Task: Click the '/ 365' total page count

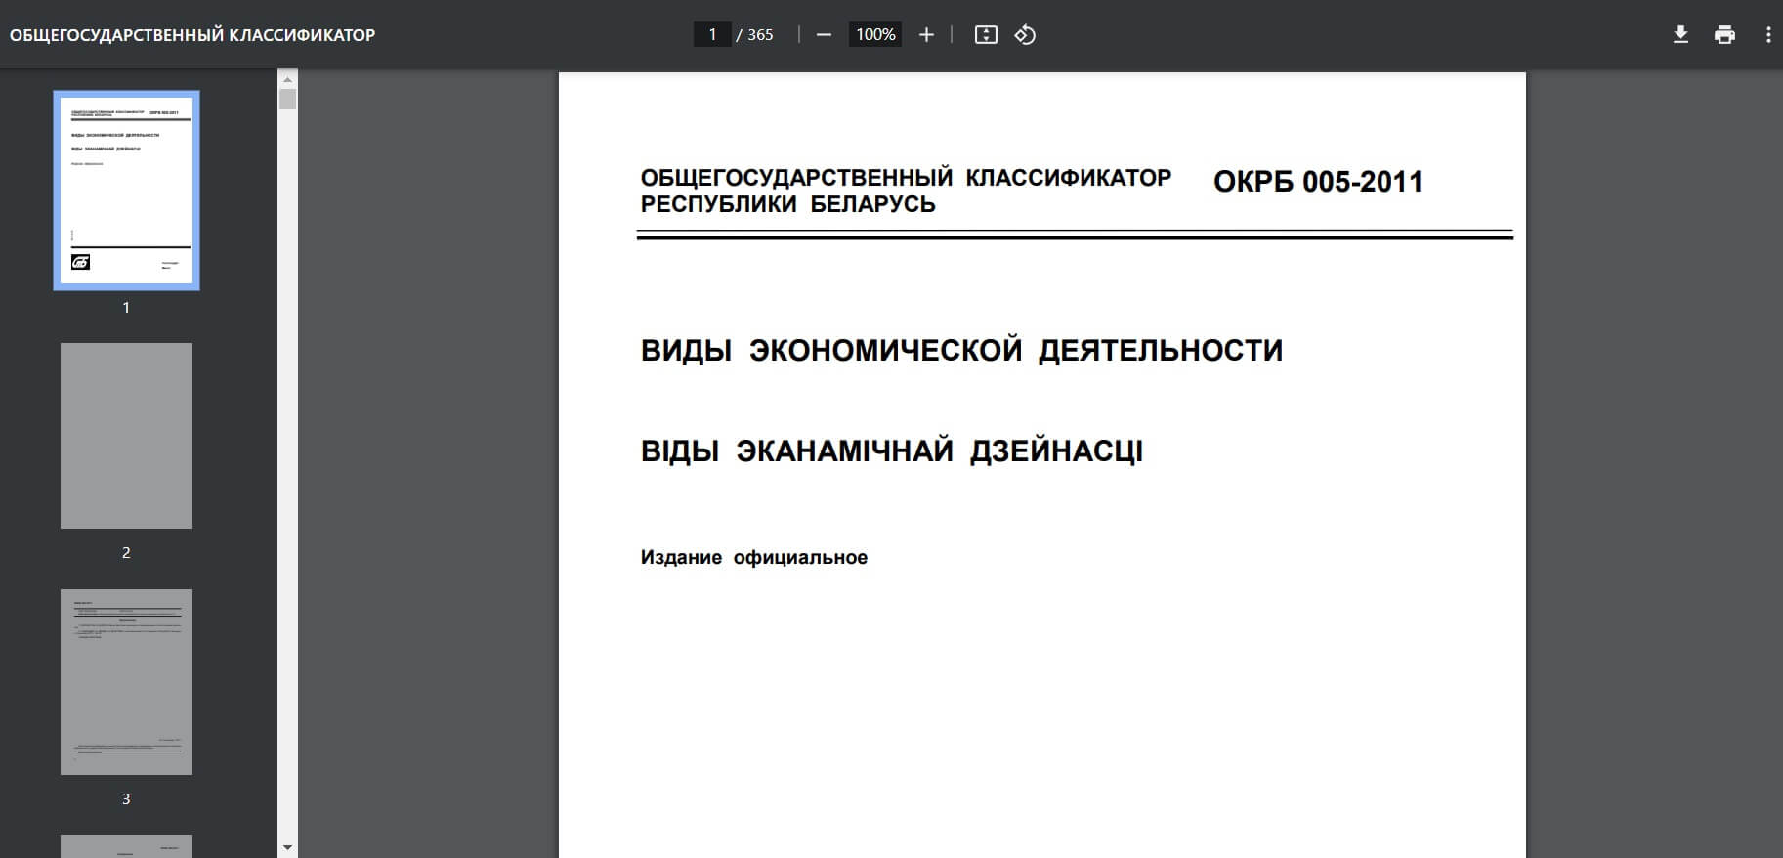Action: 755,35
